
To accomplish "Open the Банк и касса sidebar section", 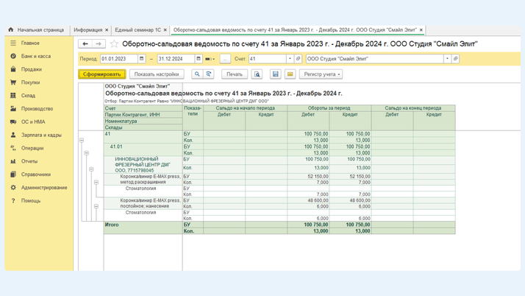I will [36, 56].
